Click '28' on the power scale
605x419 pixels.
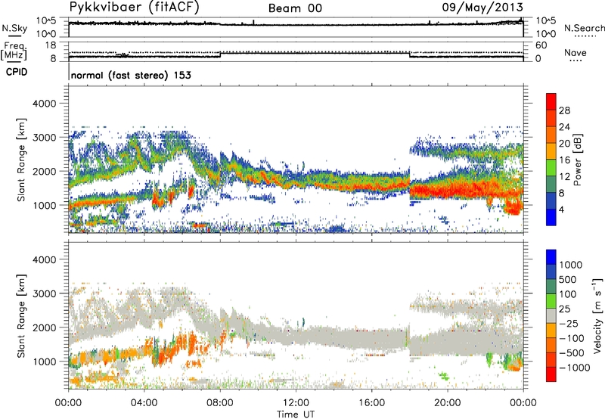pos(564,110)
